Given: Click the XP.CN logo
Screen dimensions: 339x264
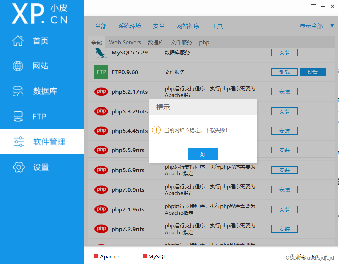Looking at the screenshot, I should (40, 14).
